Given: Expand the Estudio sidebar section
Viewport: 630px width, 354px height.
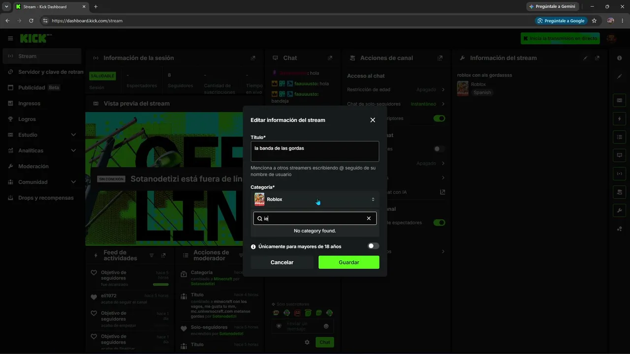Looking at the screenshot, I should coord(42,135).
